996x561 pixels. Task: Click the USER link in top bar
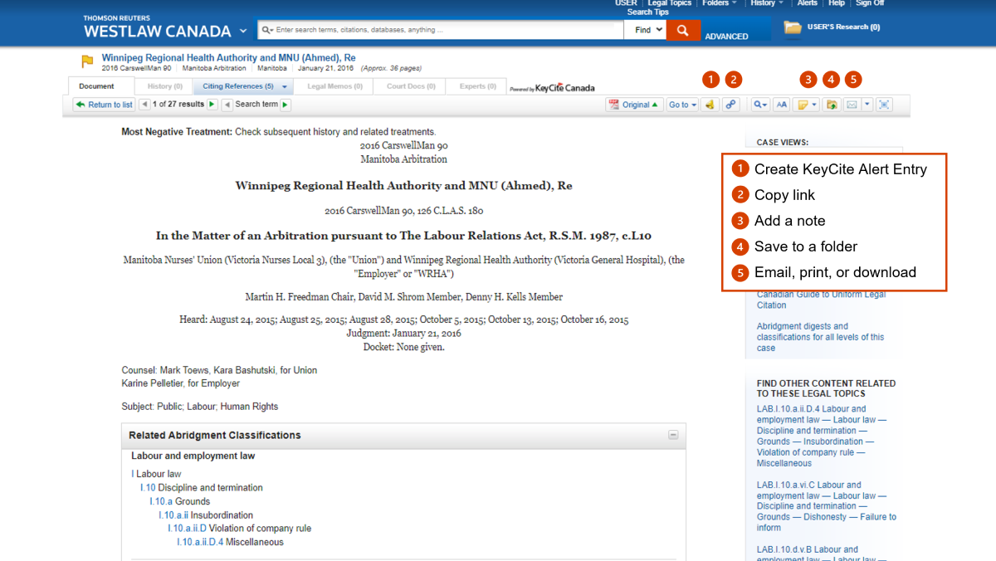click(626, 3)
